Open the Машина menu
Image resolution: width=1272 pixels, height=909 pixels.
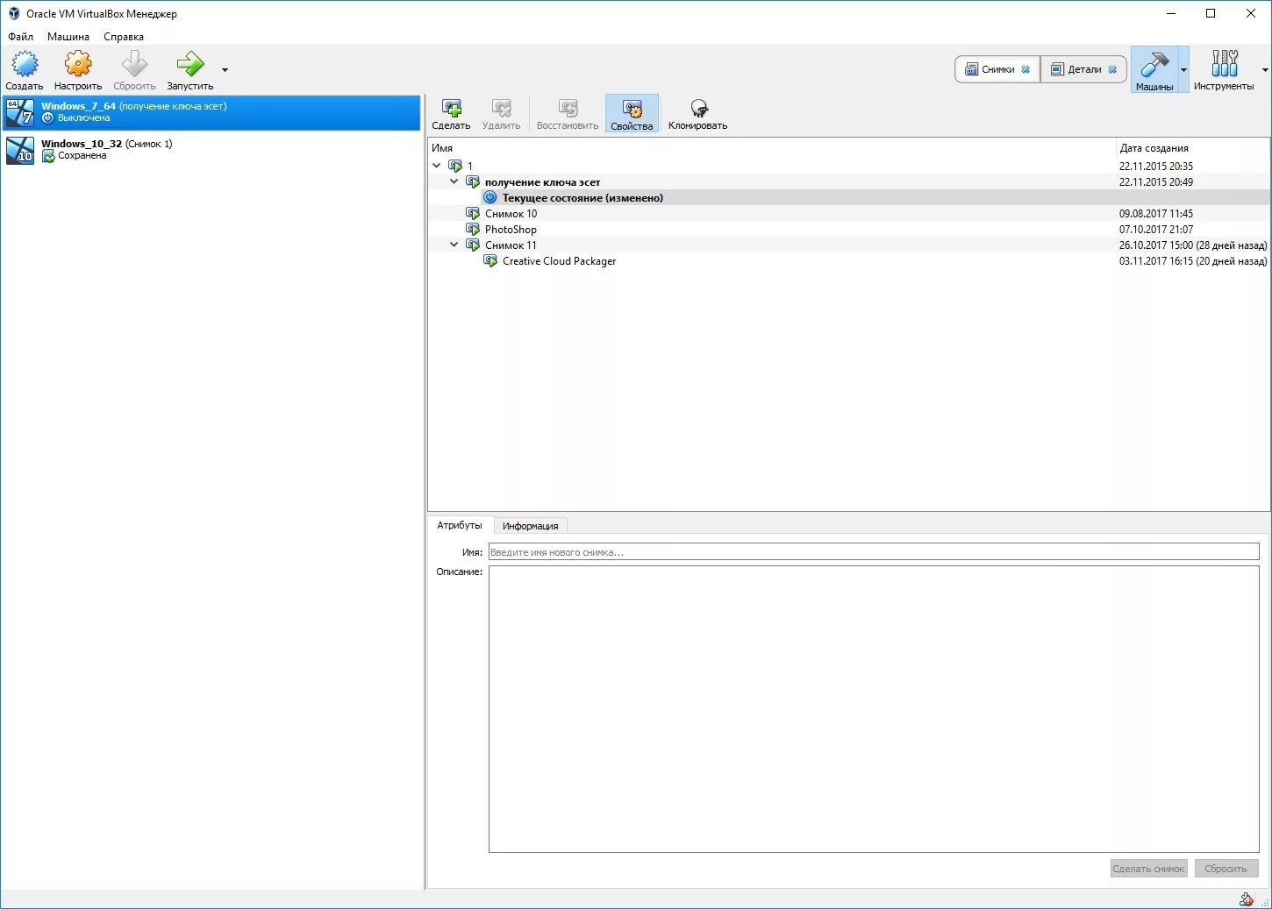[68, 37]
